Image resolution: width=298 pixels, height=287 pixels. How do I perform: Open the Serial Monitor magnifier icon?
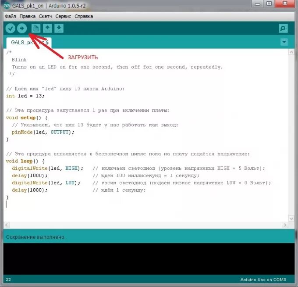(283, 29)
